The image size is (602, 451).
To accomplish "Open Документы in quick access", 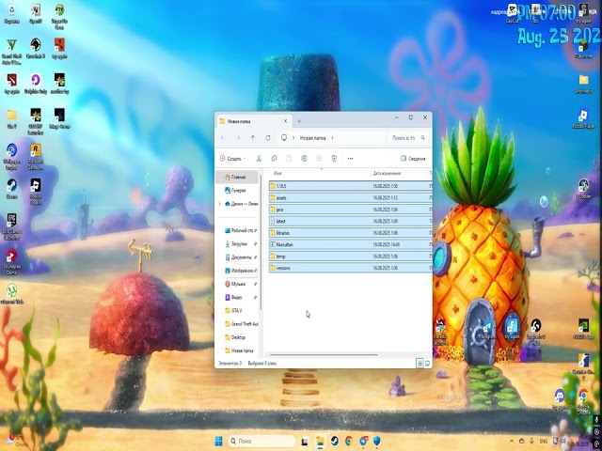I will click(x=241, y=257).
